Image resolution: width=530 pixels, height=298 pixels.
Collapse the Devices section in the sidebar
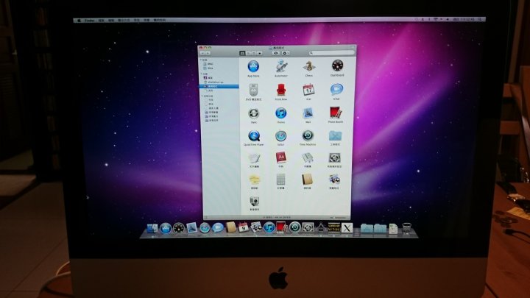201,60
